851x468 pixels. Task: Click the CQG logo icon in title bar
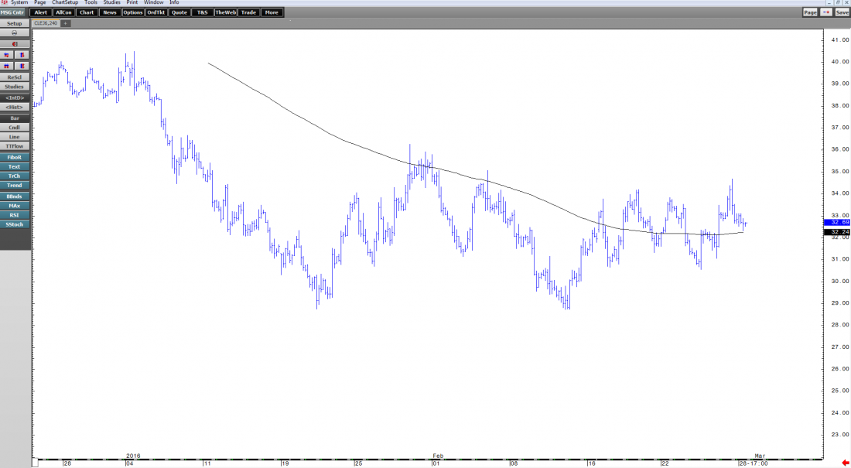4,3
